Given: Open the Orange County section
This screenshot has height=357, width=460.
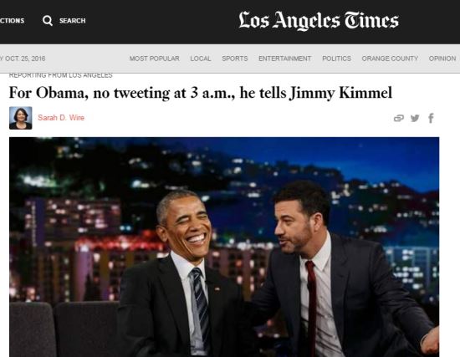Looking at the screenshot, I should tap(390, 59).
